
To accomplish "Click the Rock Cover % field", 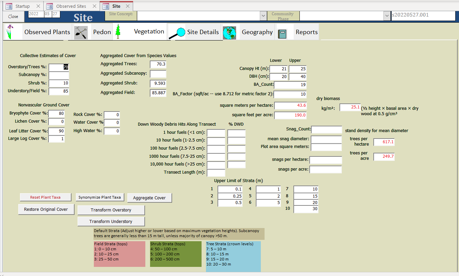I will pos(112,115).
